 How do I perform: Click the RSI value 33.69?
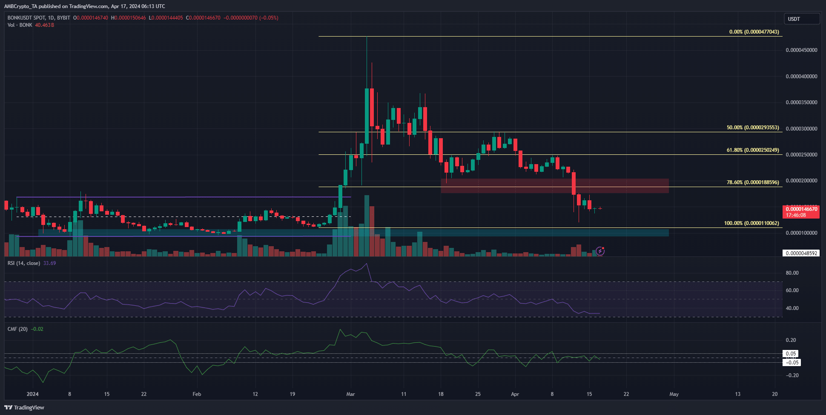tap(50, 263)
